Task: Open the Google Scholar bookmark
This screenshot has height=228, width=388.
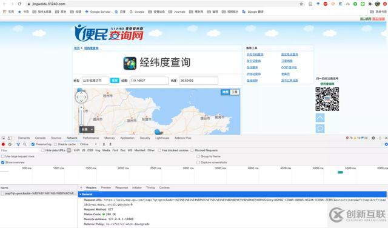Action: [98, 12]
